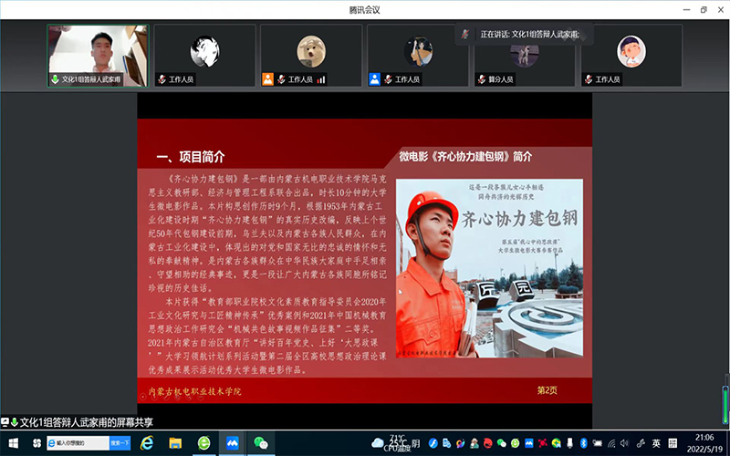Launch Internet Explorer from the taskbar

147,442
